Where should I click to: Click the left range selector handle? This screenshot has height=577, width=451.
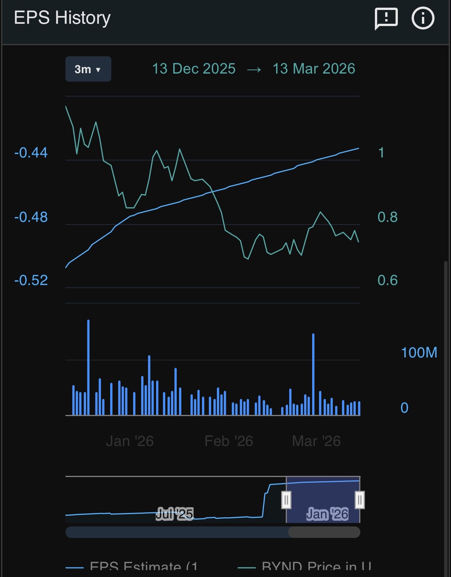pos(286,500)
